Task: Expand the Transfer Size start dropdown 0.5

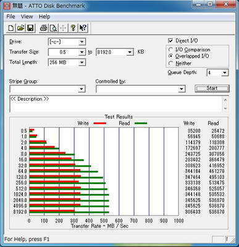Action: (82, 52)
